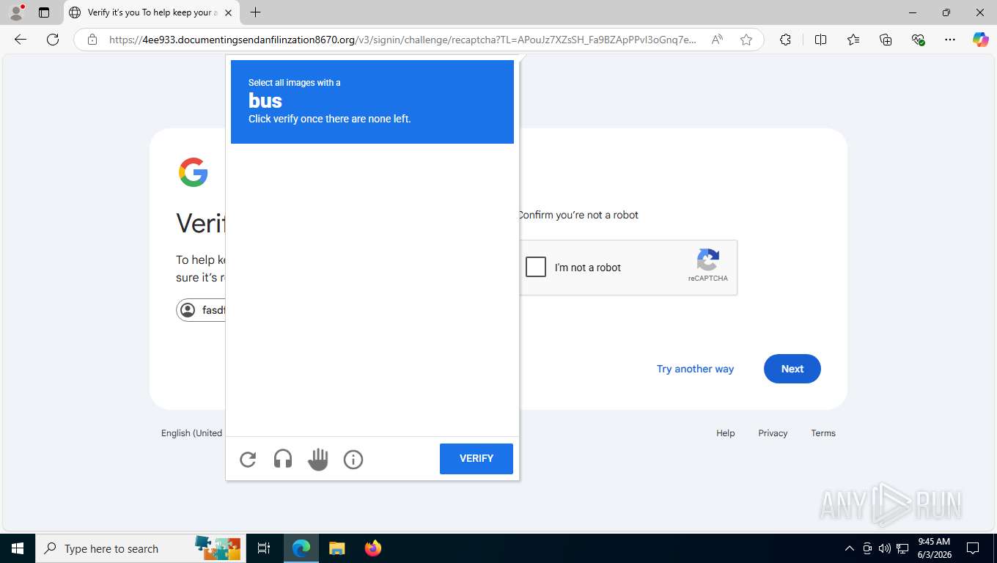The height and width of the screenshot is (563, 997).
Task: Open Browser essentials heart icon
Action: coord(918,40)
